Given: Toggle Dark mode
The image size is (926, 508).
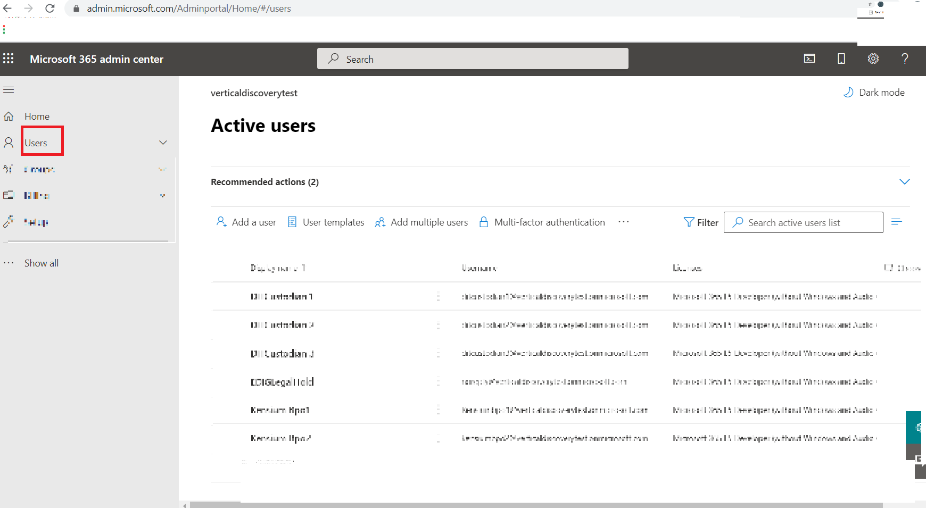Looking at the screenshot, I should point(874,93).
